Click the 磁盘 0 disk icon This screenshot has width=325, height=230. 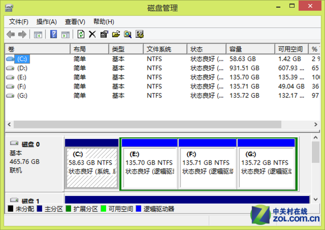14,143
